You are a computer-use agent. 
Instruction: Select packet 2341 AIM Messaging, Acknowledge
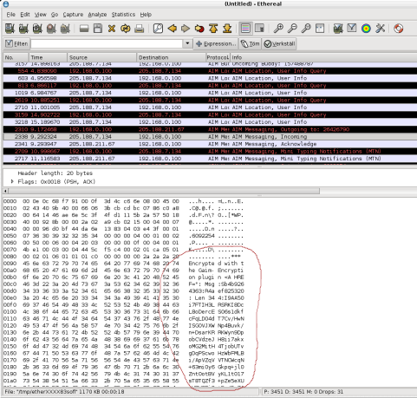coord(210,144)
